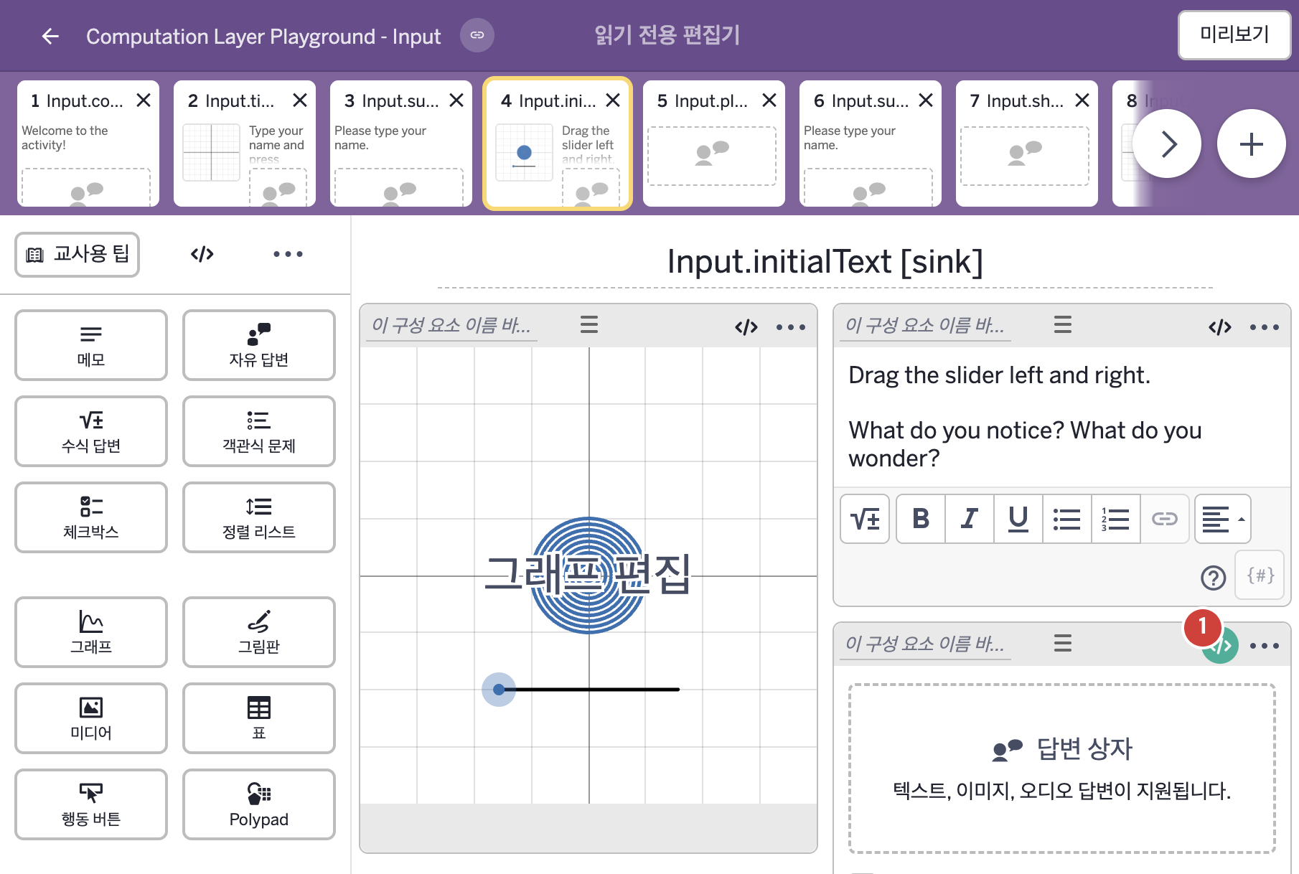Show next screens with the right chevron
Image resolution: width=1299 pixels, height=874 pixels.
[1168, 144]
